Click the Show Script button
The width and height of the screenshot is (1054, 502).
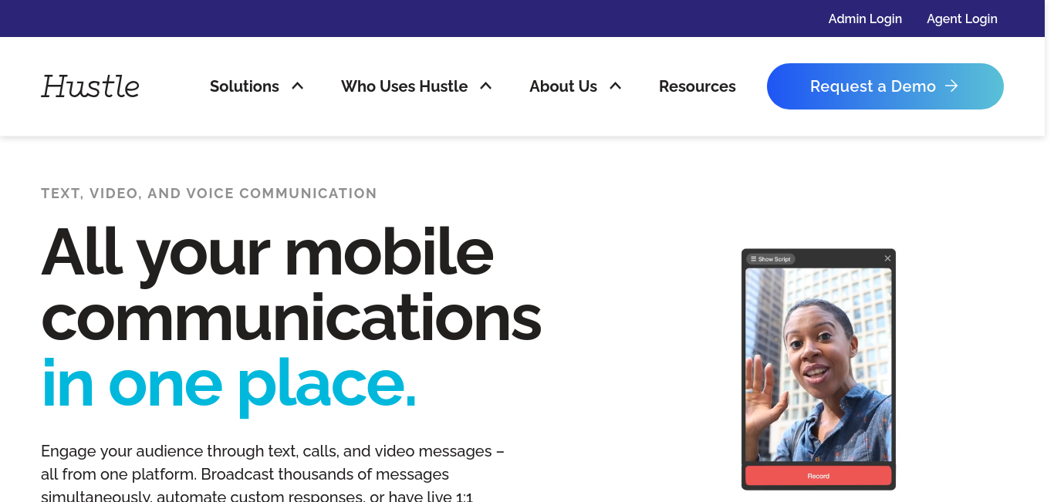pos(770,259)
